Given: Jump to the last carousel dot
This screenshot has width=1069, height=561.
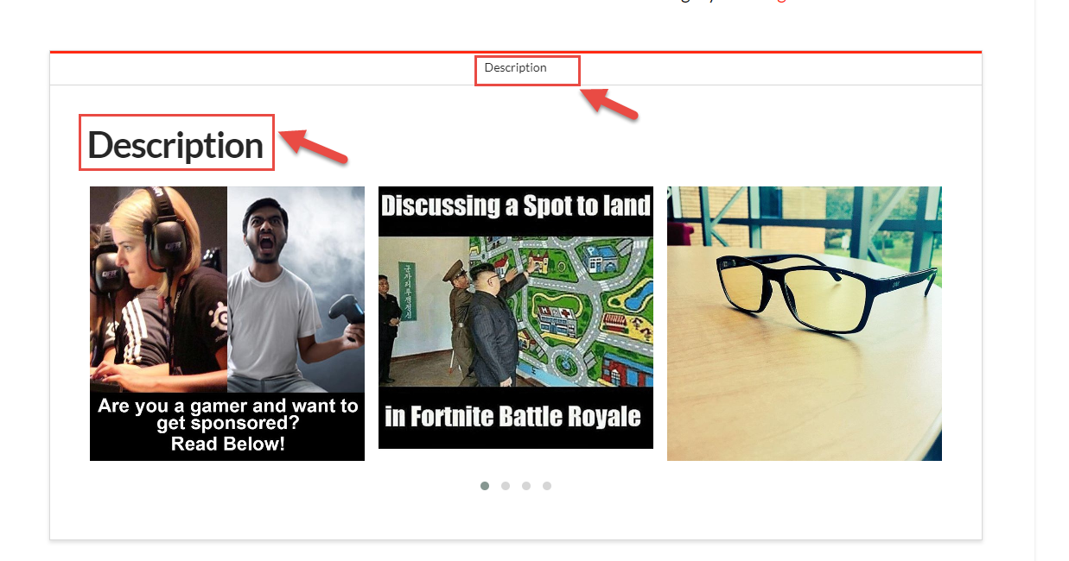Looking at the screenshot, I should [x=547, y=486].
